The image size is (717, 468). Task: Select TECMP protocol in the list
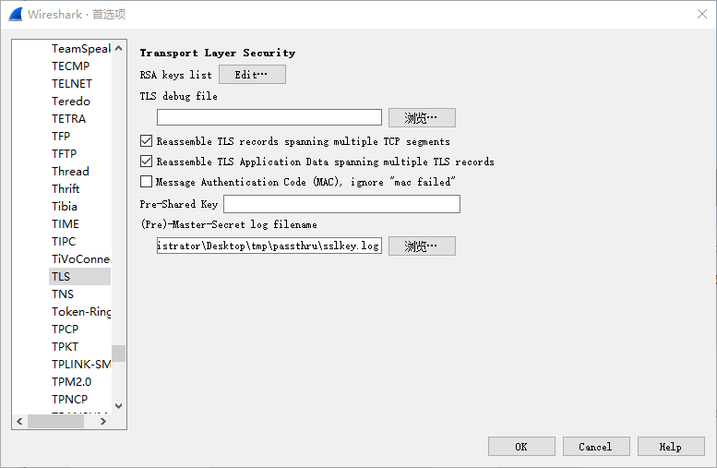70,66
